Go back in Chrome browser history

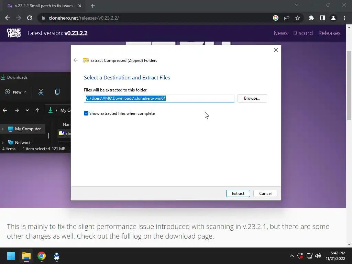pos(8,18)
